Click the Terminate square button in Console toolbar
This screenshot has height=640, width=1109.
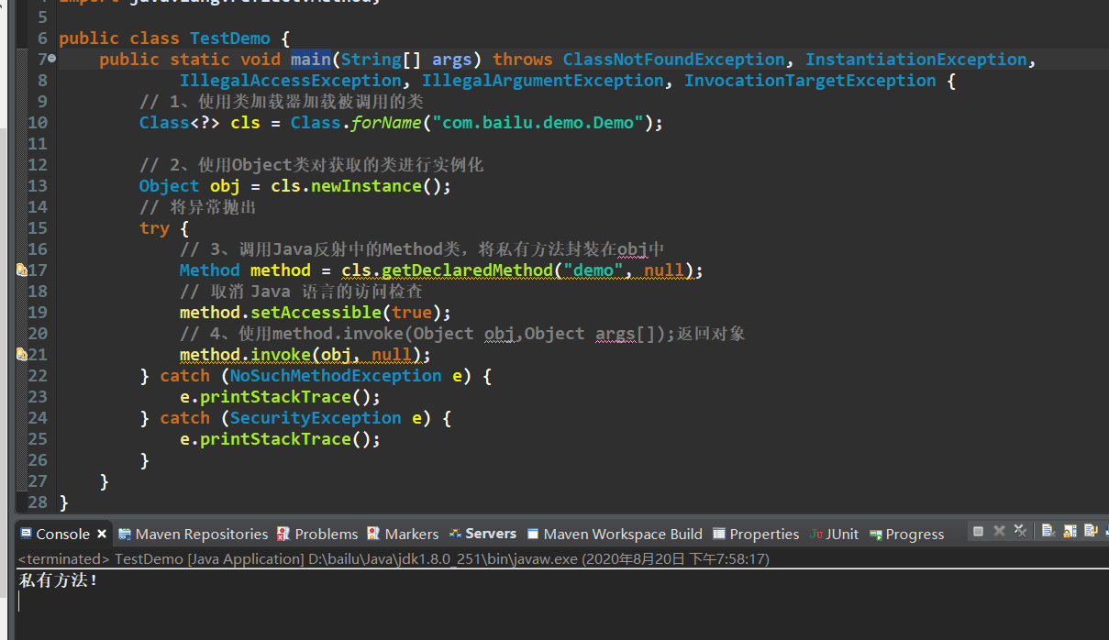(x=979, y=531)
